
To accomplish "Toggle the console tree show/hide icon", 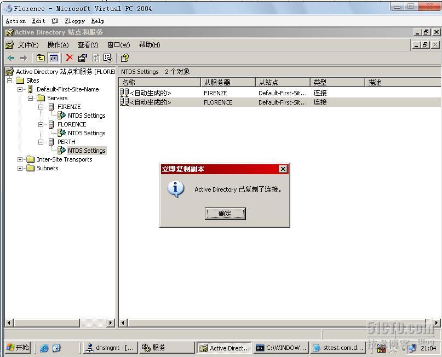I will 54,58.
